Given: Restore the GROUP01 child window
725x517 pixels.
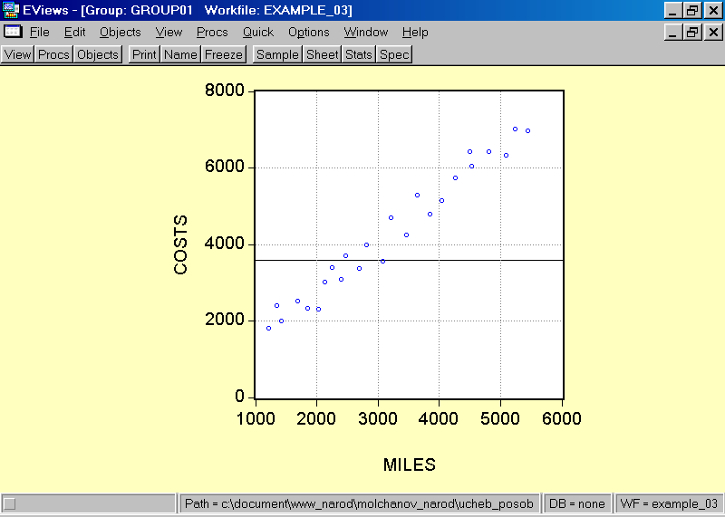Looking at the screenshot, I should click(692, 32).
